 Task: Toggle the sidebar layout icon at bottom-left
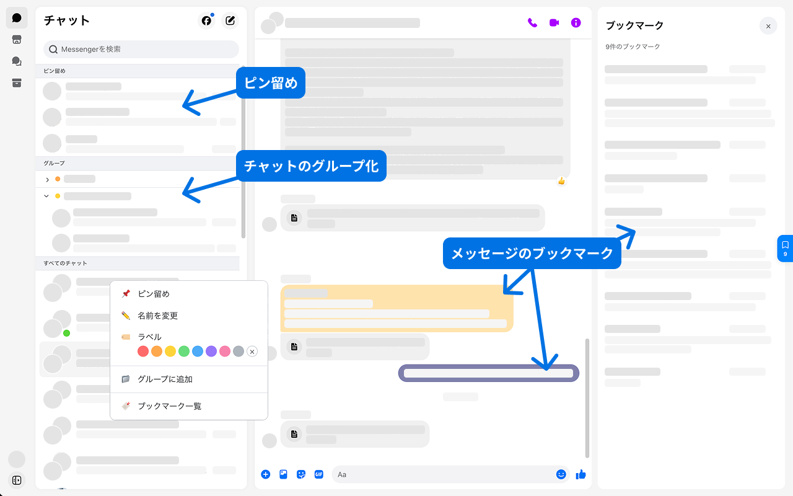click(17, 480)
